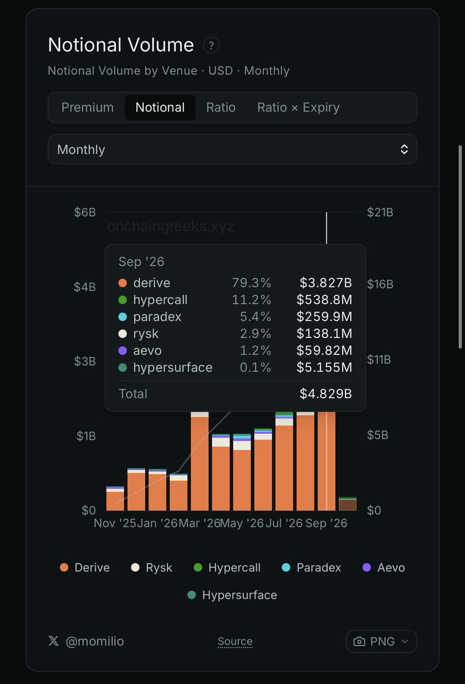465x684 pixels.
Task: Click the '$6B' left axis label
Action: click(x=85, y=212)
